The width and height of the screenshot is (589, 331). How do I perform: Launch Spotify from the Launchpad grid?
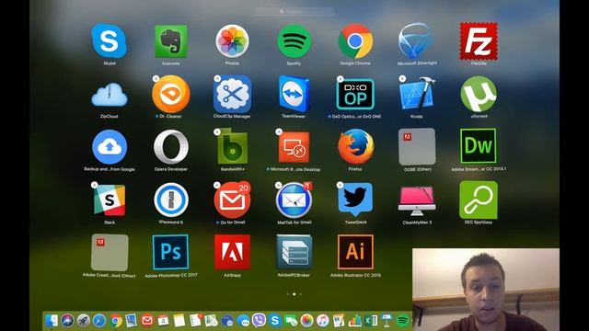(x=294, y=41)
